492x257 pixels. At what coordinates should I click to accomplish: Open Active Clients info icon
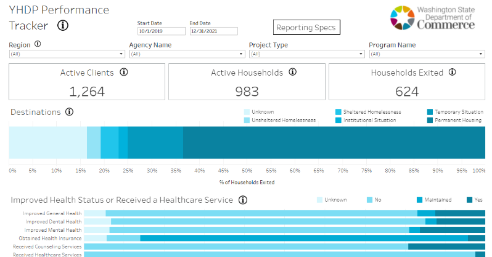coord(124,72)
